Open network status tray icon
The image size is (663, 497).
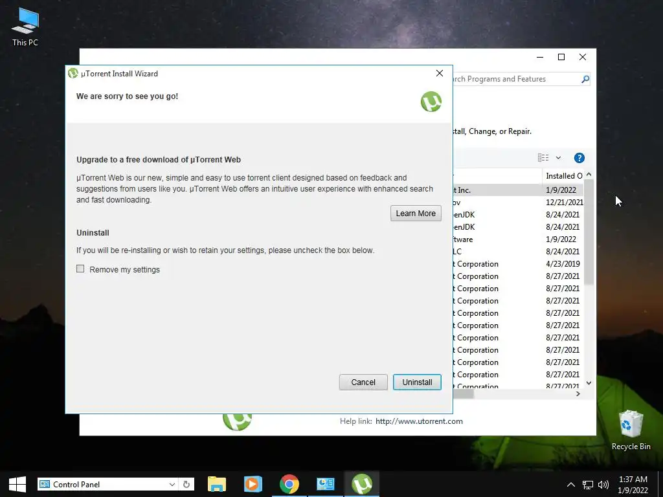pos(588,485)
